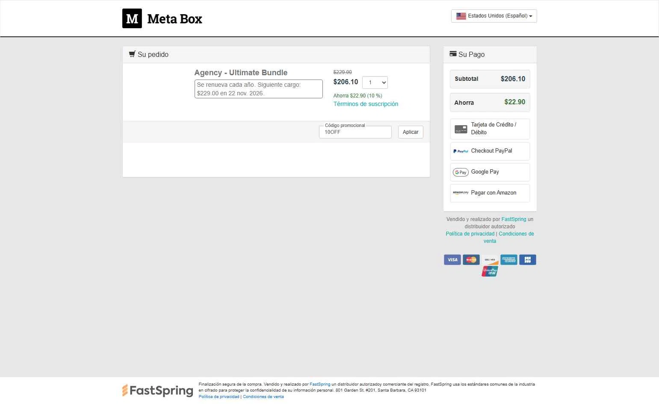
Task: Click the Discover card icon
Action: (490, 260)
